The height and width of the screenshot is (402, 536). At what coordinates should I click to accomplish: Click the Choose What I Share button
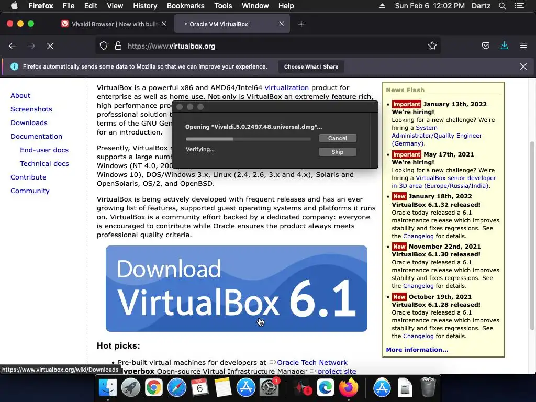(311, 66)
